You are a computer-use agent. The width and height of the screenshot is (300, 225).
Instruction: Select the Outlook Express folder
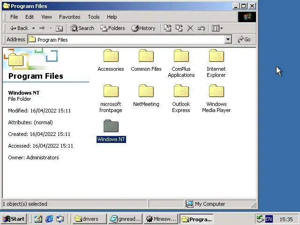(x=181, y=98)
